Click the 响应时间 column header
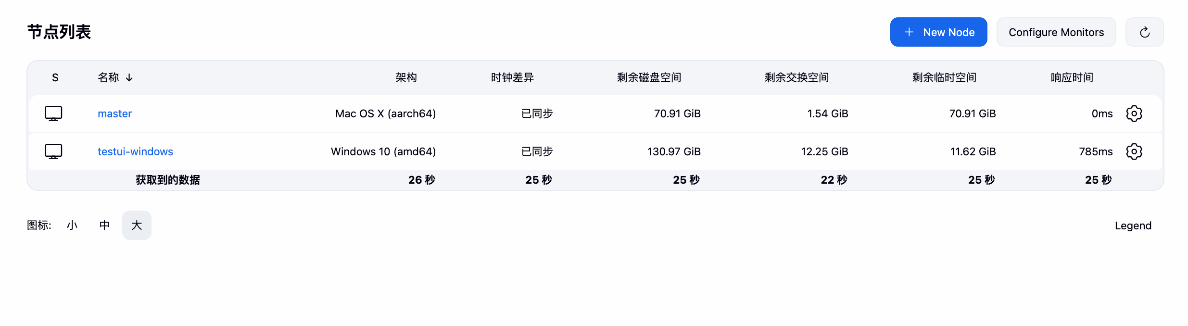This screenshot has width=1188, height=326. (x=1072, y=77)
